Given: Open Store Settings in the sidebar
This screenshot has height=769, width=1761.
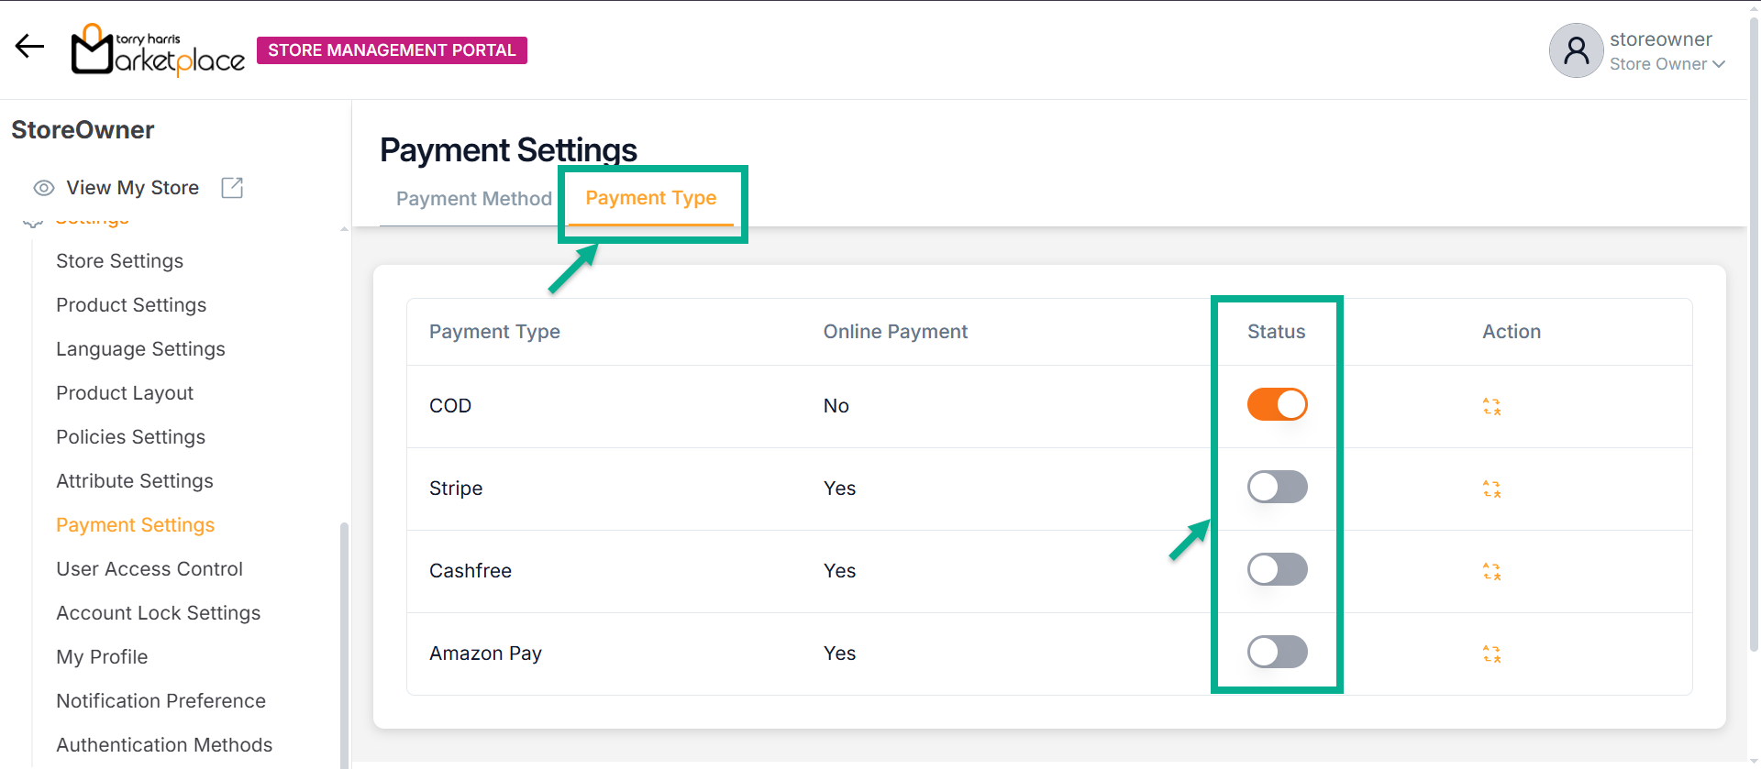Looking at the screenshot, I should click(119, 261).
